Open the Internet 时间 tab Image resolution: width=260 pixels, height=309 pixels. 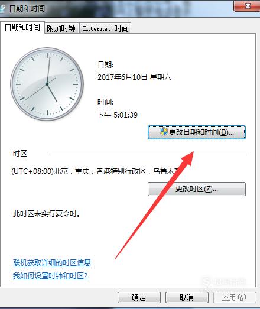coord(105,28)
